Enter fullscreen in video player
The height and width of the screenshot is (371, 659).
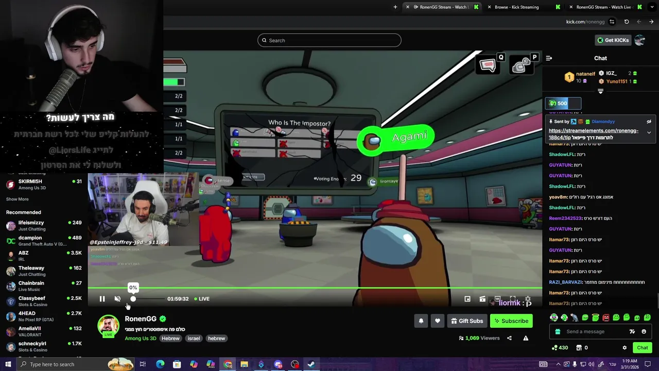(513, 299)
